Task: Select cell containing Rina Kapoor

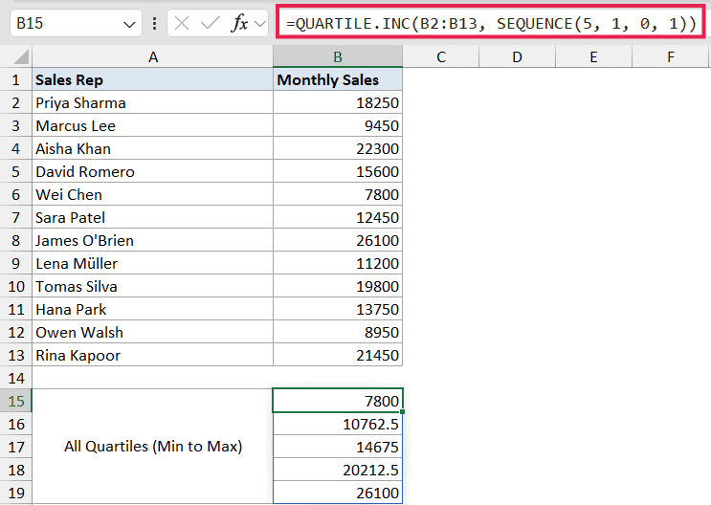Action: [x=153, y=356]
